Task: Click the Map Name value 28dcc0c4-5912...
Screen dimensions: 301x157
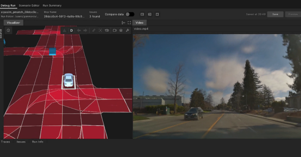Action: point(64,17)
